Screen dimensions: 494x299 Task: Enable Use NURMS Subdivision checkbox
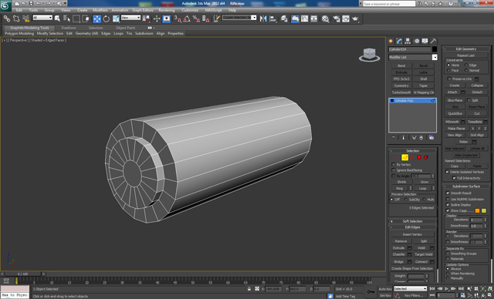448,199
